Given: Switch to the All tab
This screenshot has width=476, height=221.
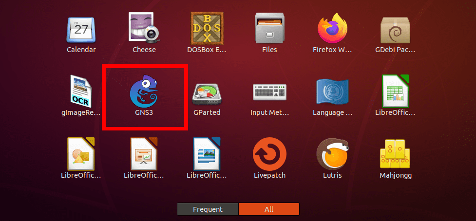Looking at the screenshot, I should pos(269,209).
